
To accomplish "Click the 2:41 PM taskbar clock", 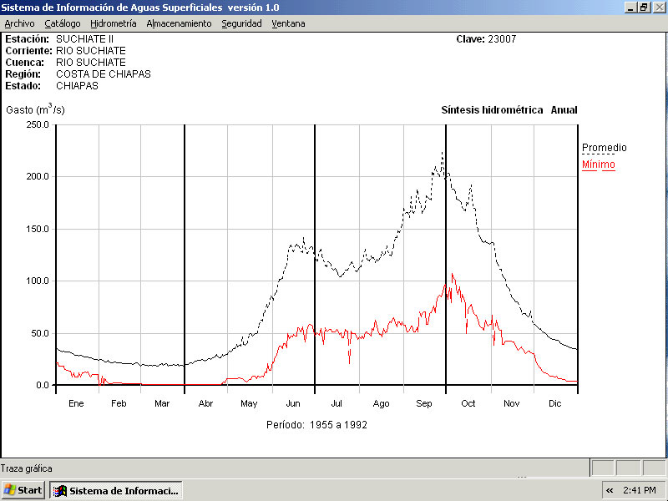I will pos(639,490).
